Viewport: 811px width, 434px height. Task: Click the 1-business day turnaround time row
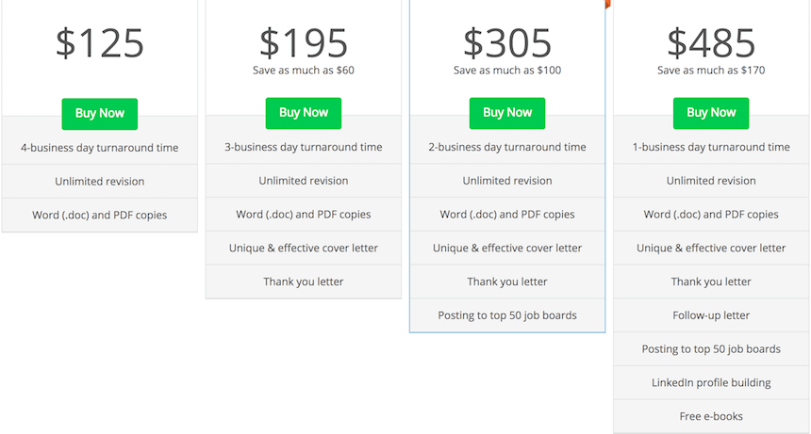(x=711, y=147)
